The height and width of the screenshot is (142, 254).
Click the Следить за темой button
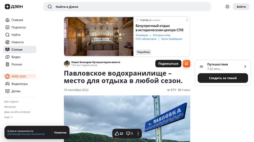(x=223, y=78)
